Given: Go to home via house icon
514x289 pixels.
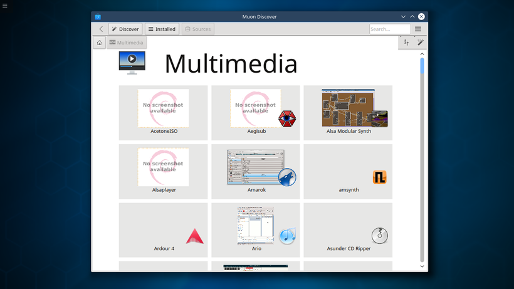Looking at the screenshot, I should coord(99,43).
